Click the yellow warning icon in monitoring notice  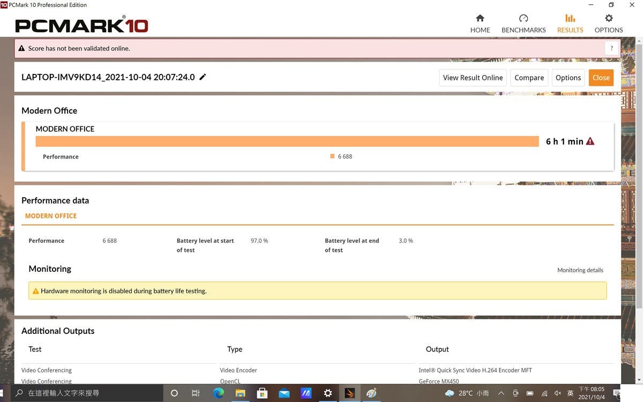[x=36, y=291]
